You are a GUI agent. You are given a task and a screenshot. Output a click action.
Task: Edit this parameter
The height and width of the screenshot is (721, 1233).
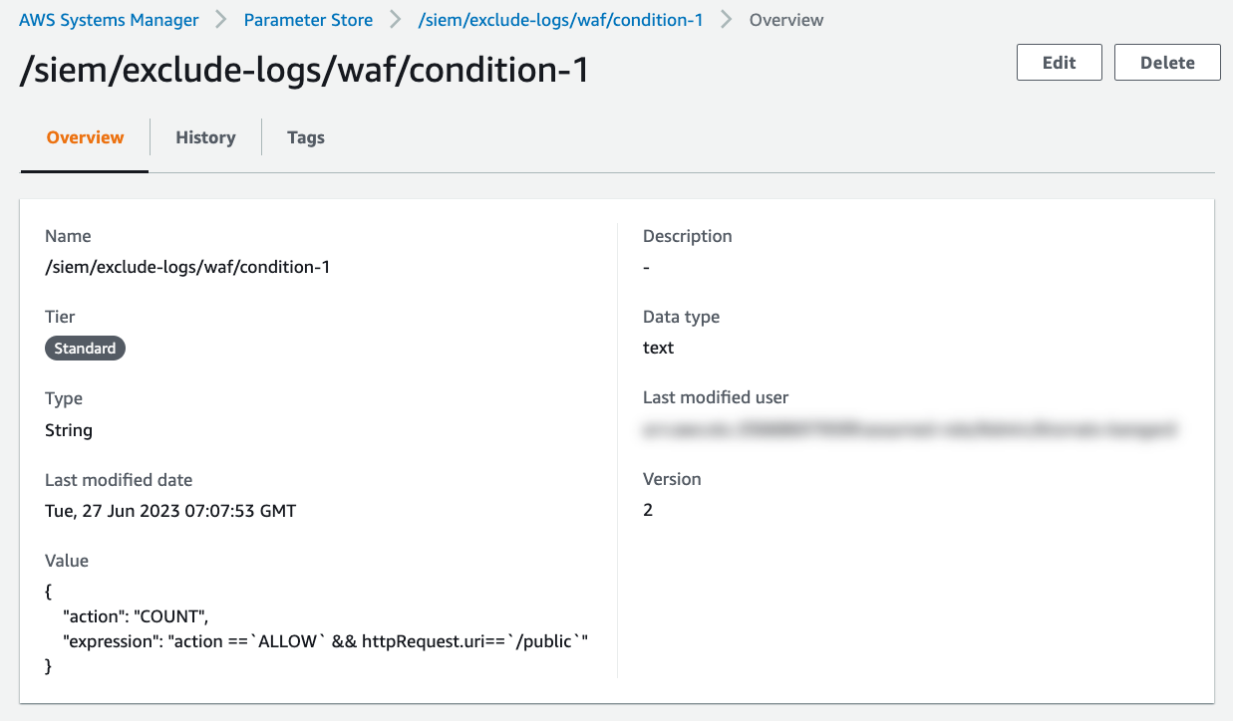(1059, 62)
